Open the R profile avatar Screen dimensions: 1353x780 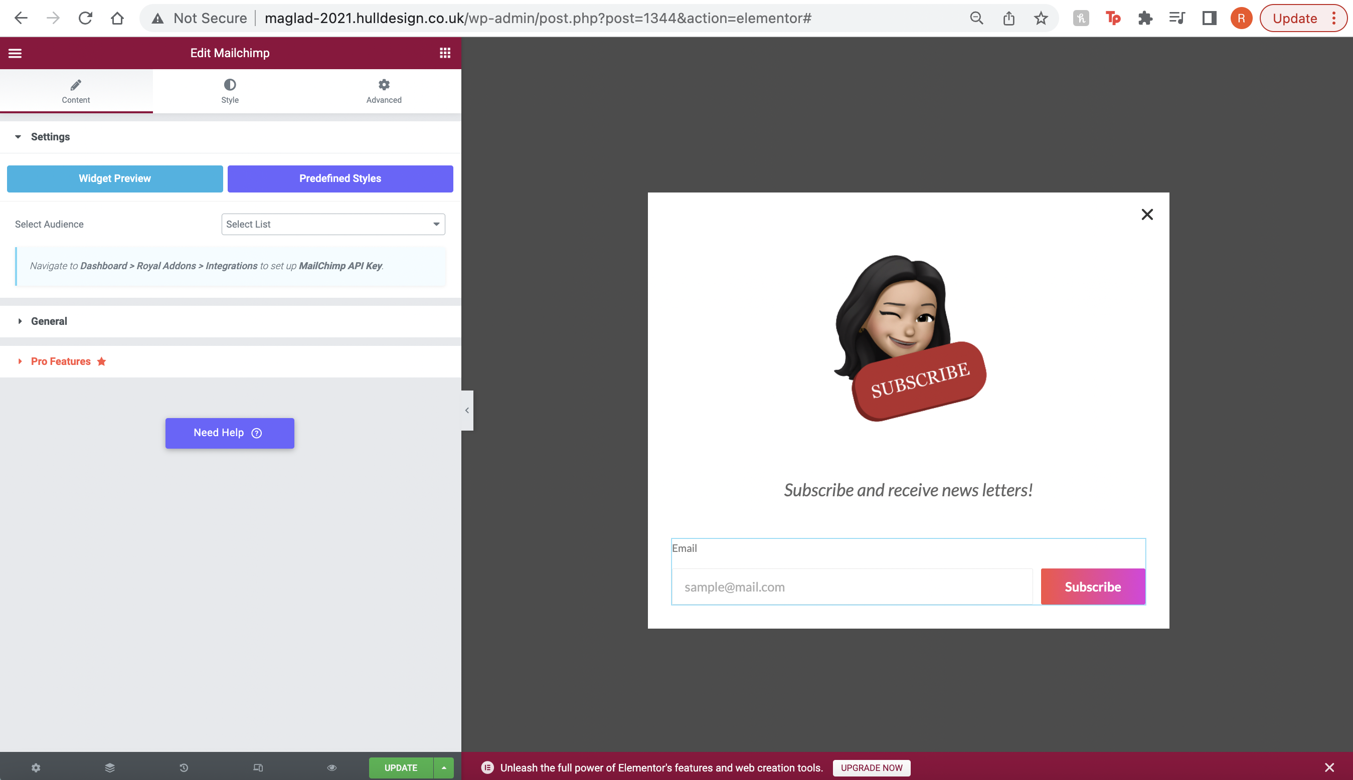coord(1242,18)
